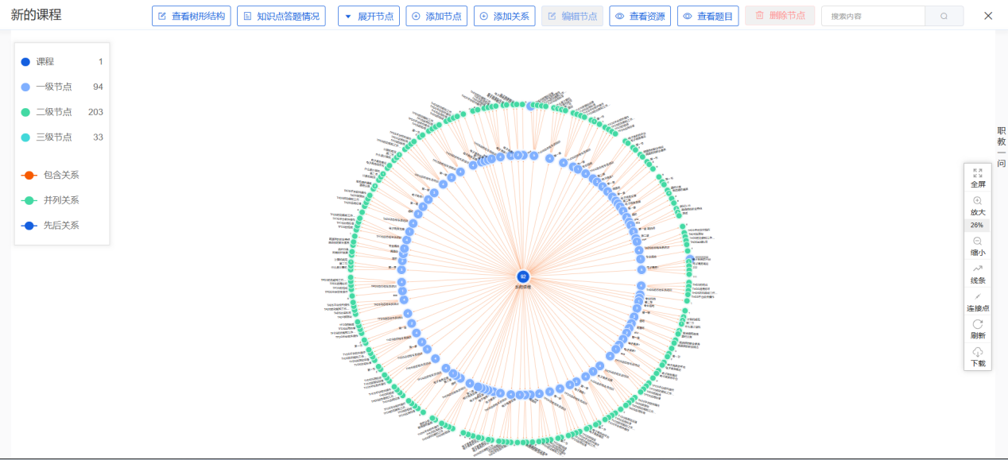The height and width of the screenshot is (460, 1008).
Task: Click the 连接点 connection point icon
Action: click(977, 296)
